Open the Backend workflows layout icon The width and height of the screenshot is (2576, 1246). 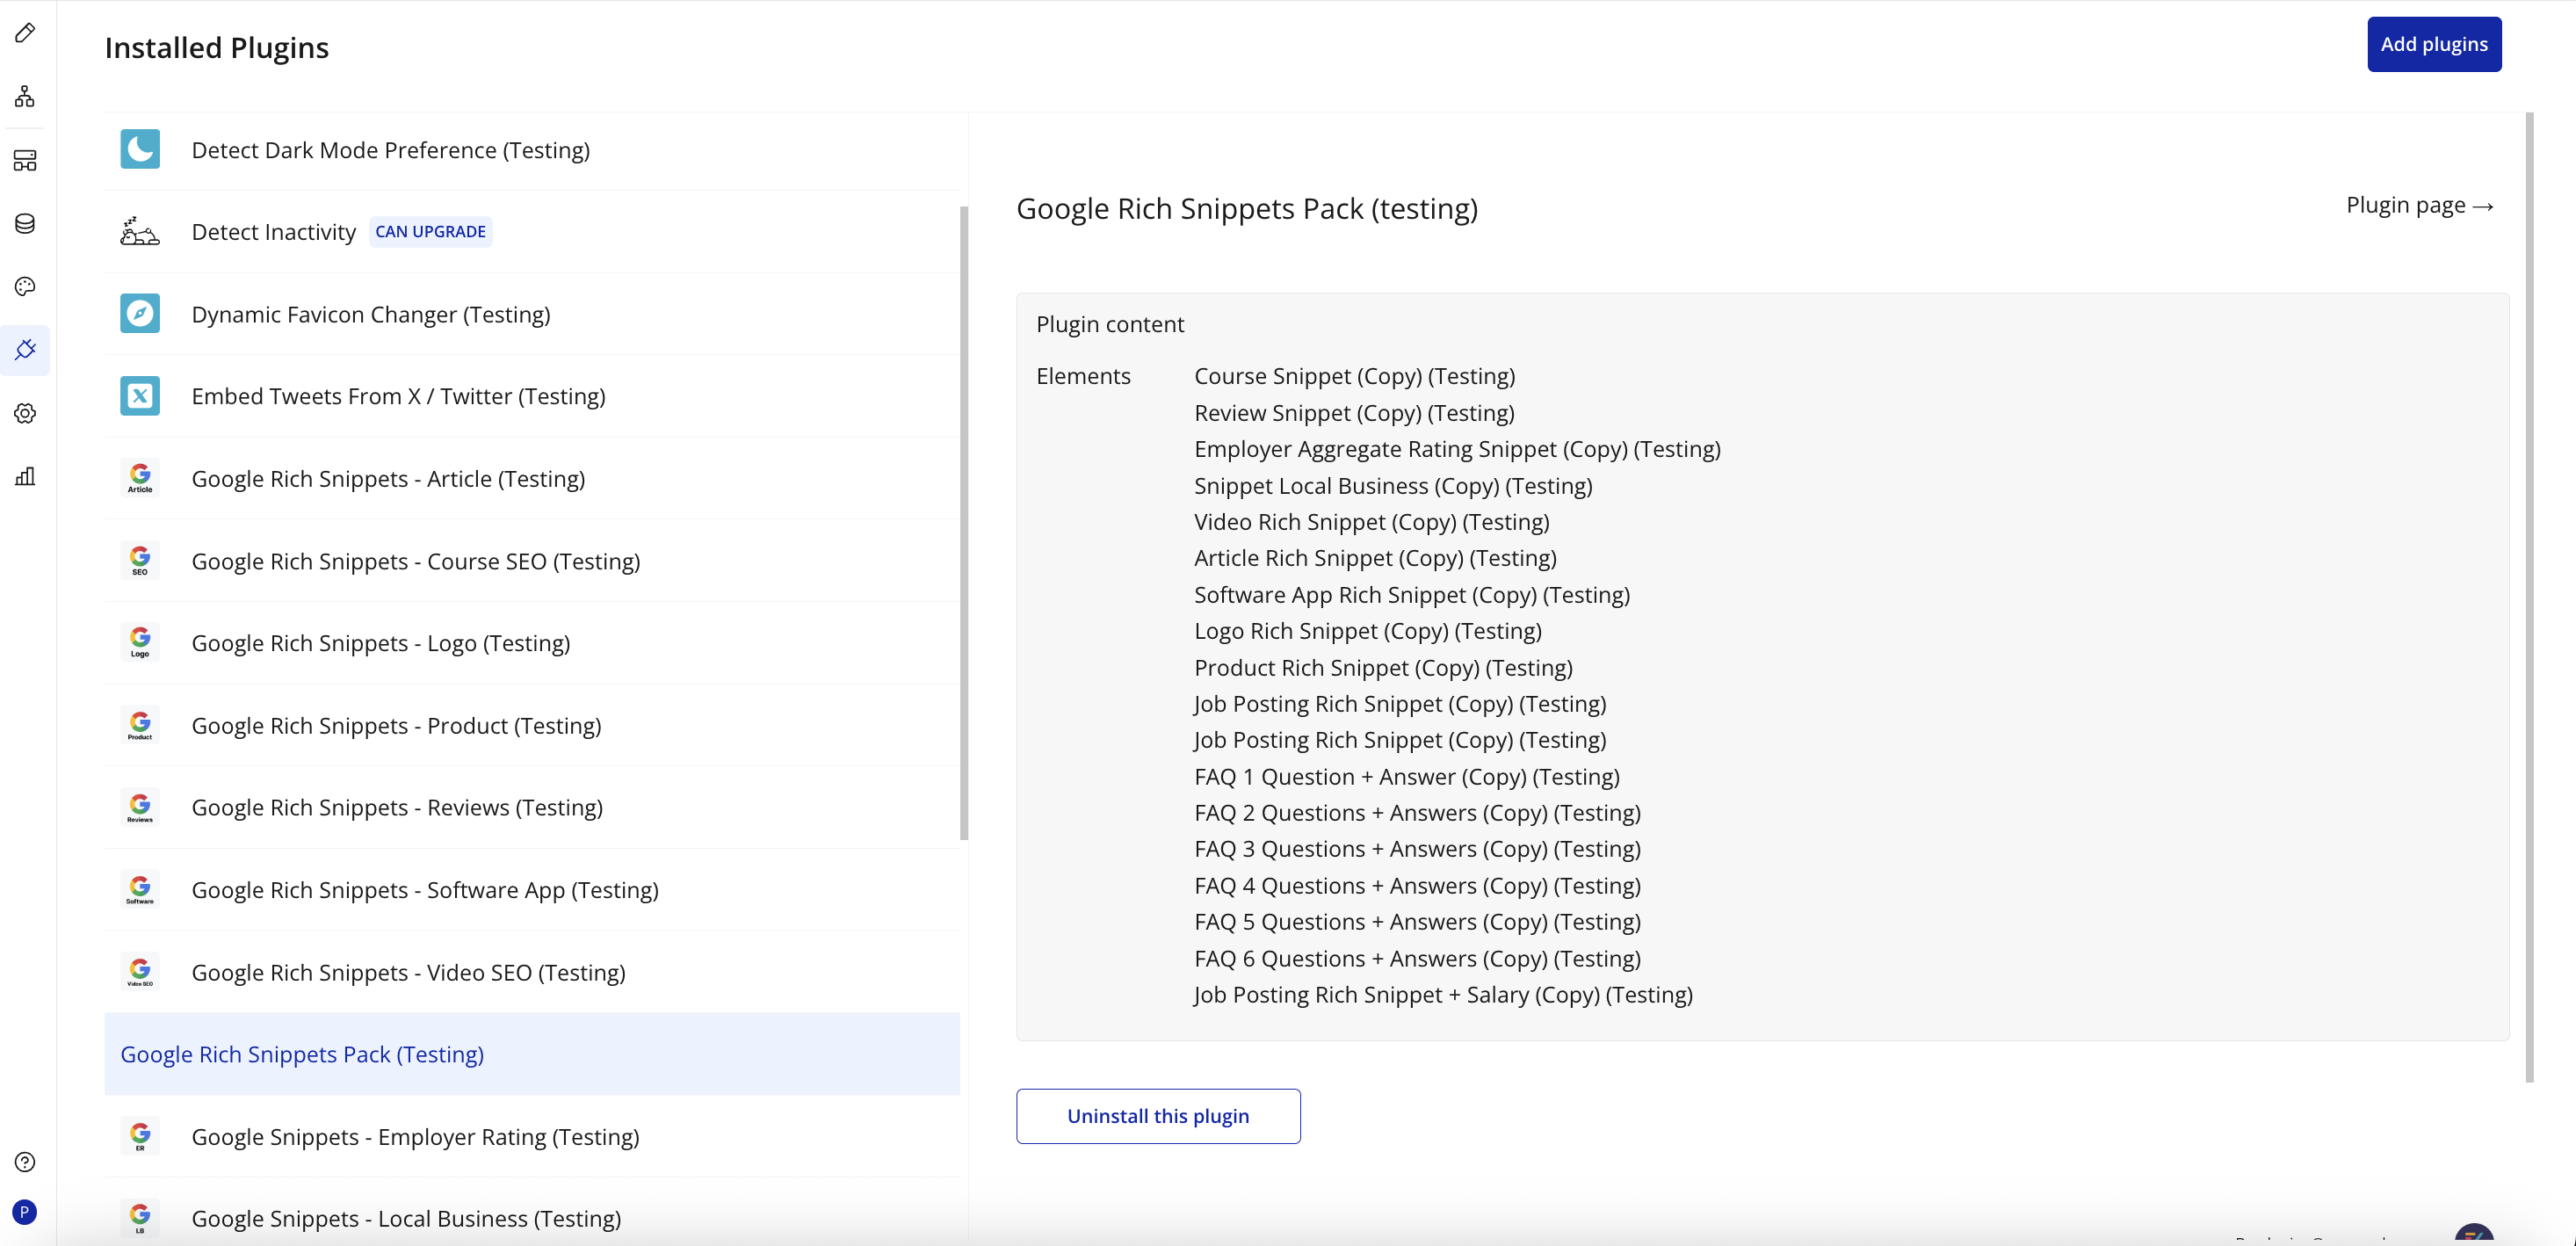tap(25, 160)
